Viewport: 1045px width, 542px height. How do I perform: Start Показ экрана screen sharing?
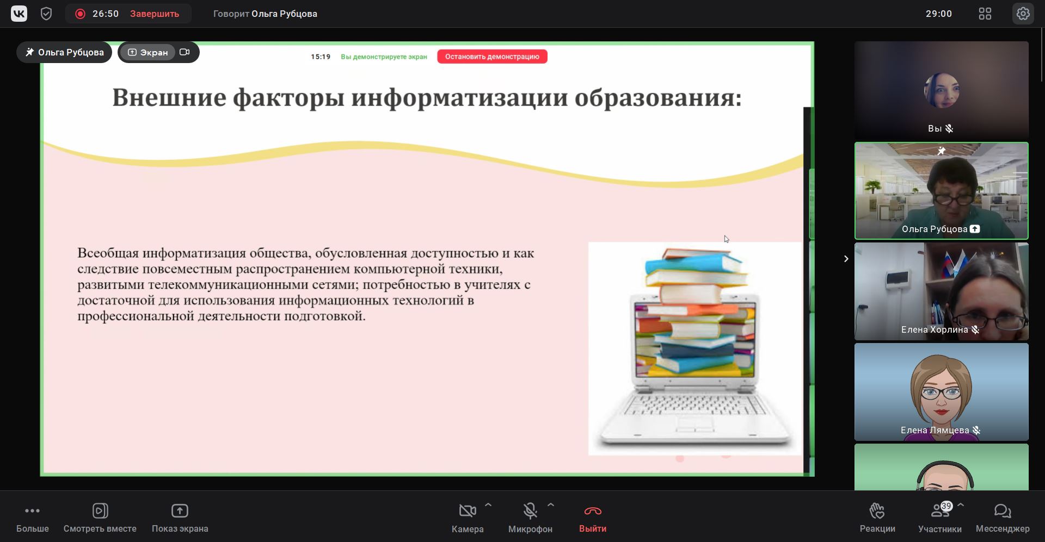tap(180, 512)
